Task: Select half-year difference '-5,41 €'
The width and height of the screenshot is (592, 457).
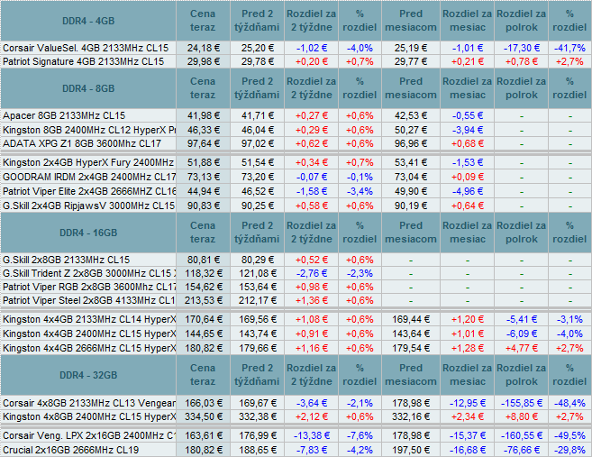Action: (522, 319)
